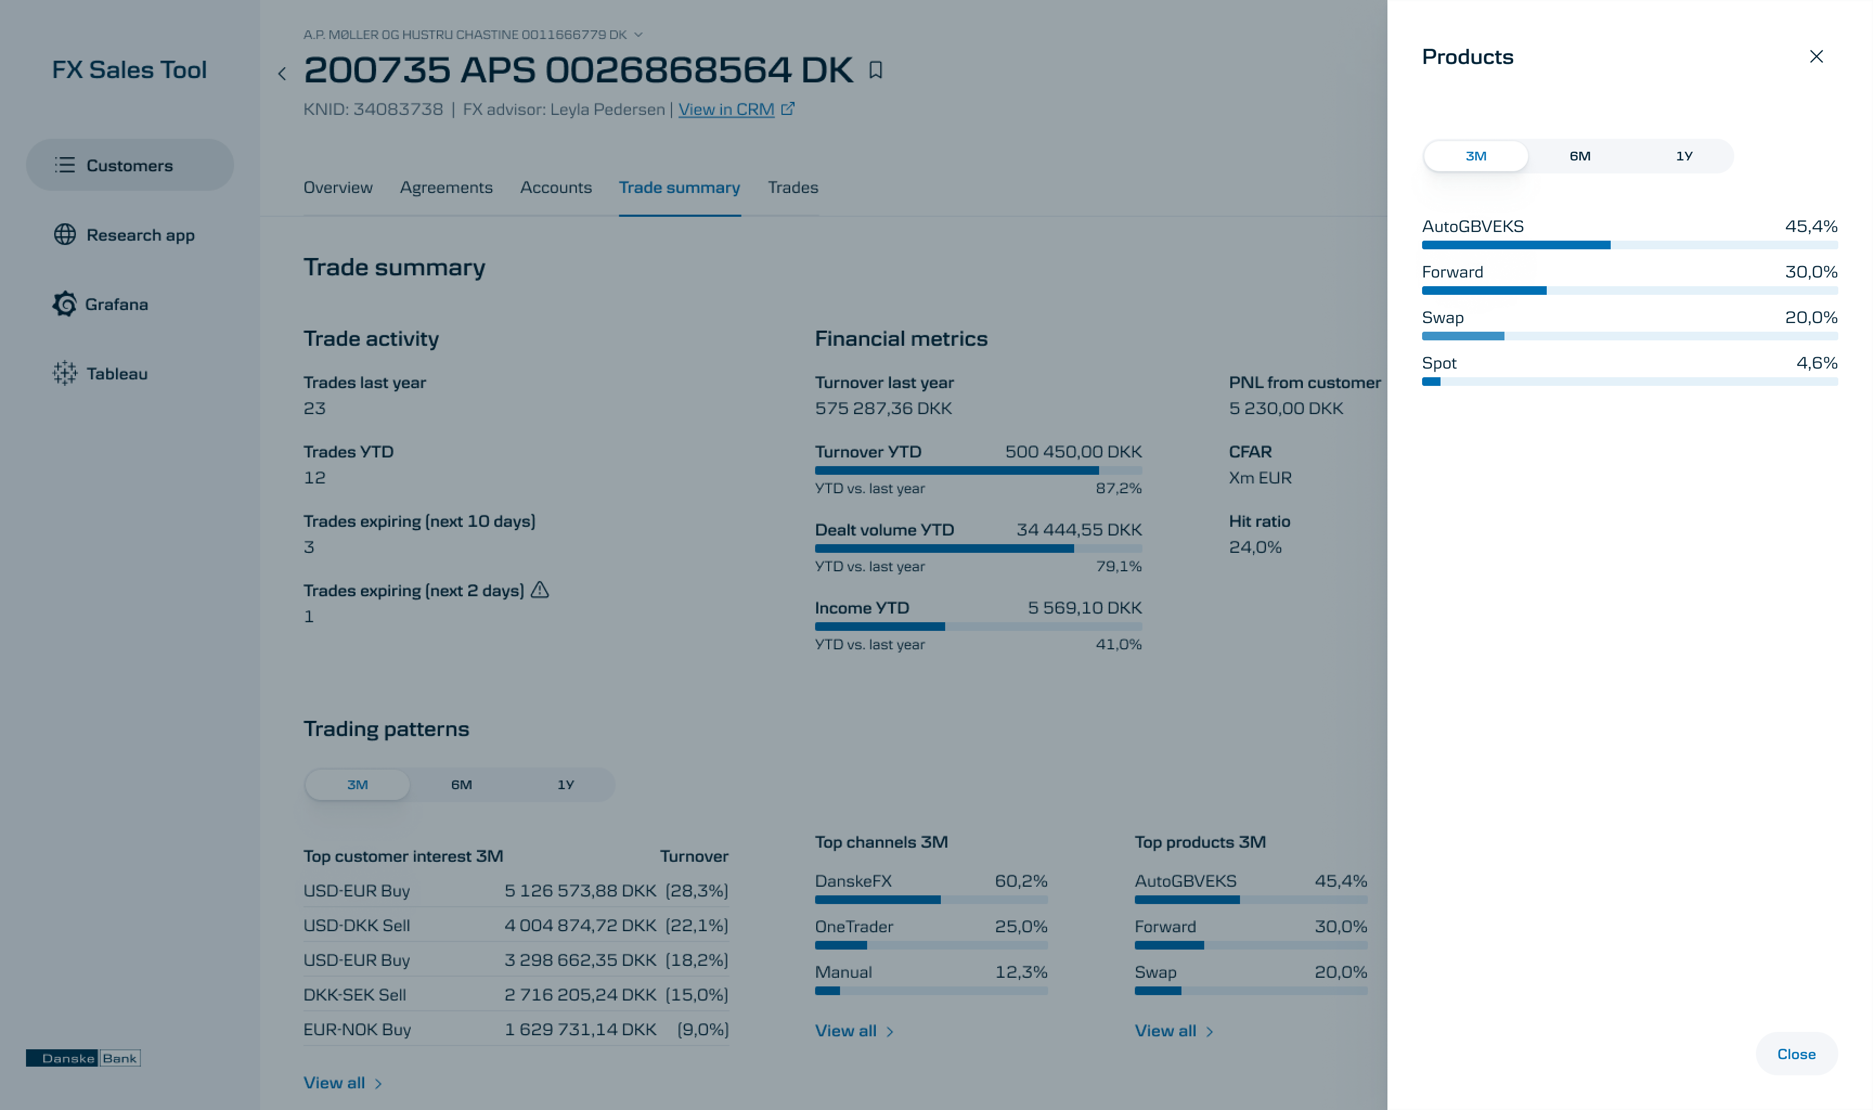Click the AutoGBVEKS progress bar in Products panel
This screenshot has width=1873, height=1110.
pos(1629,246)
